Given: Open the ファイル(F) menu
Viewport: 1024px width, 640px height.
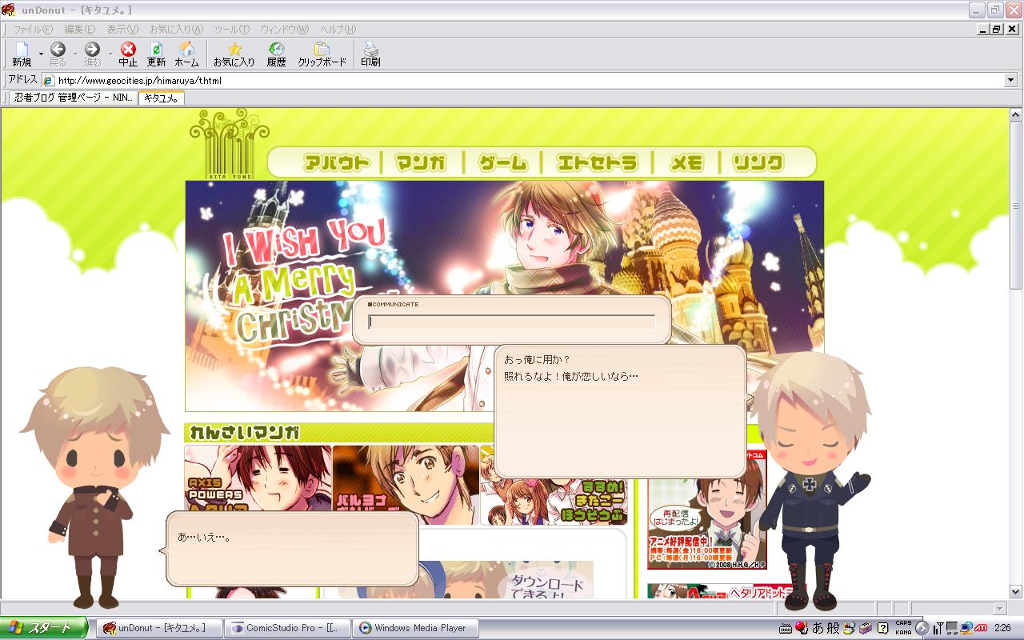Looking at the screenshot, I should coord(33,30).
